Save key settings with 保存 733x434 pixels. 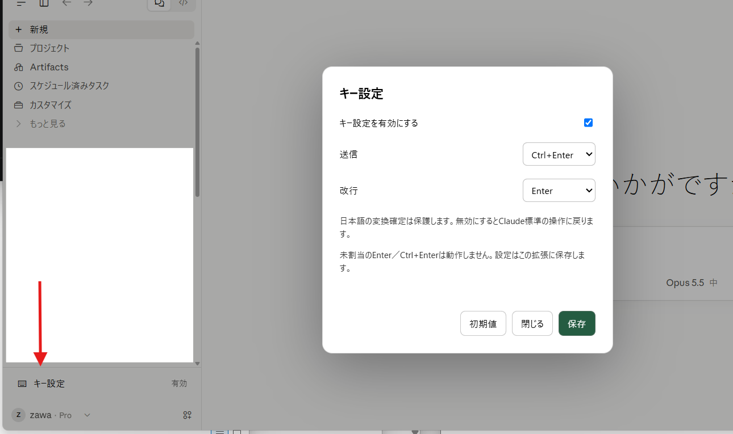577,323
